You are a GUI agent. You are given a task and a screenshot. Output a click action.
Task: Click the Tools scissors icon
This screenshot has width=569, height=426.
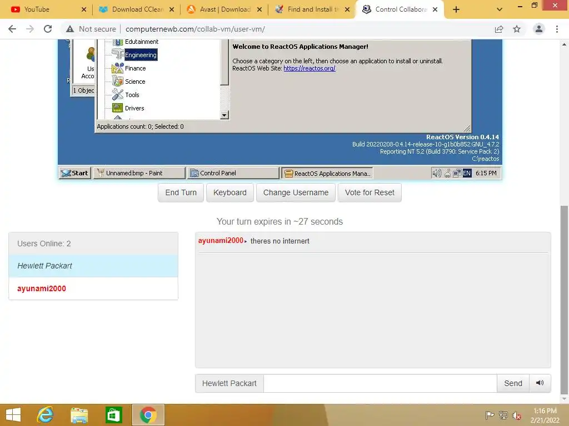(118, 94)
